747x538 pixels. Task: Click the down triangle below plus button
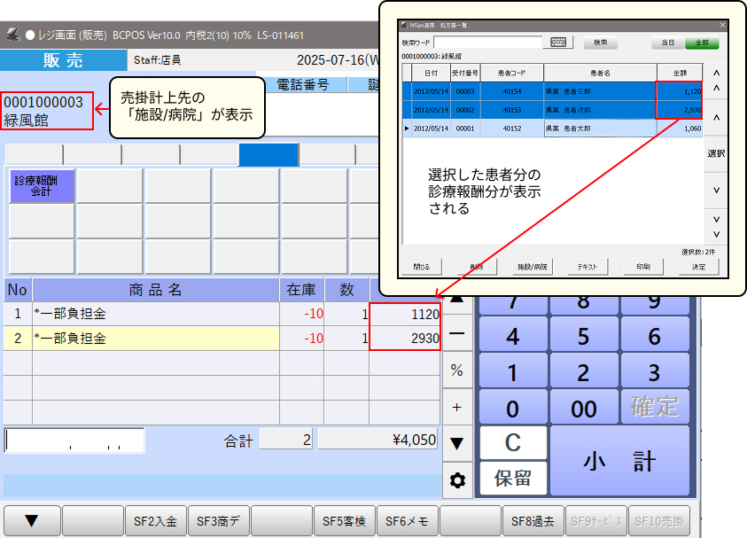[457, 442]
